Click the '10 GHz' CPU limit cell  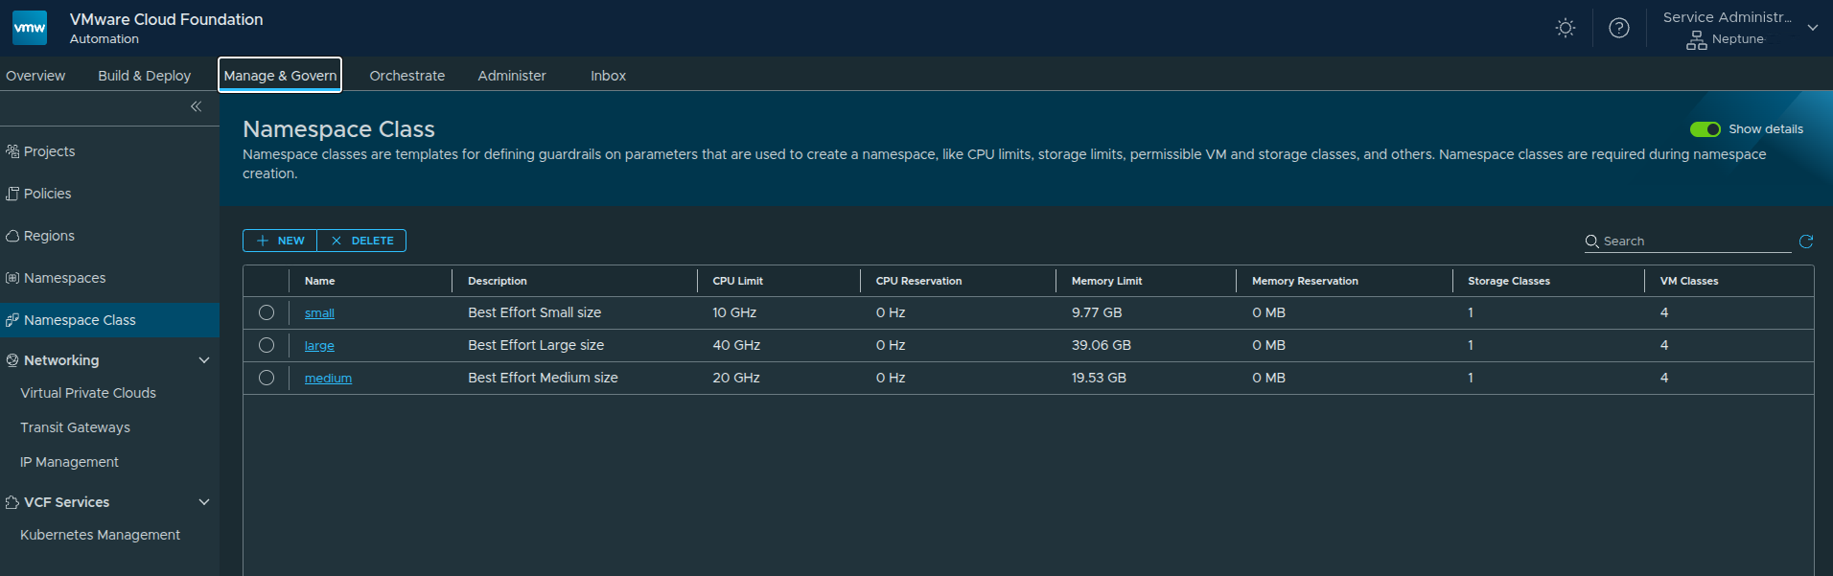click(734, 312)
